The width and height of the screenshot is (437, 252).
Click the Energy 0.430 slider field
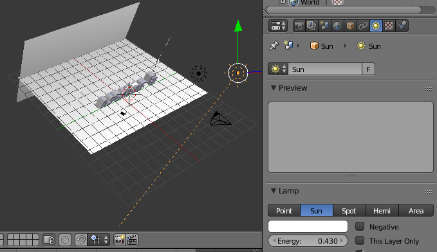pos(308,241)
